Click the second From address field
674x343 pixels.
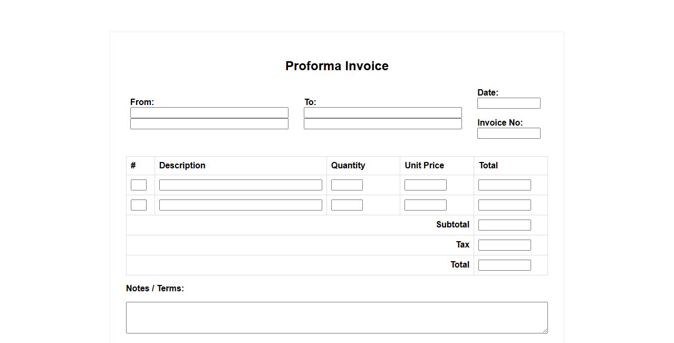(209, 123)
